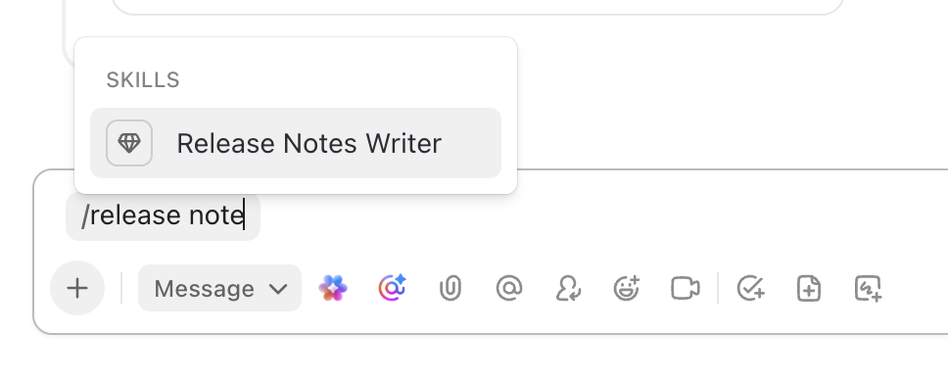The width and height of the screenshot is (948, 380).
Task: Click the gradient @ AI mention icon
Action: coord(392,288)
